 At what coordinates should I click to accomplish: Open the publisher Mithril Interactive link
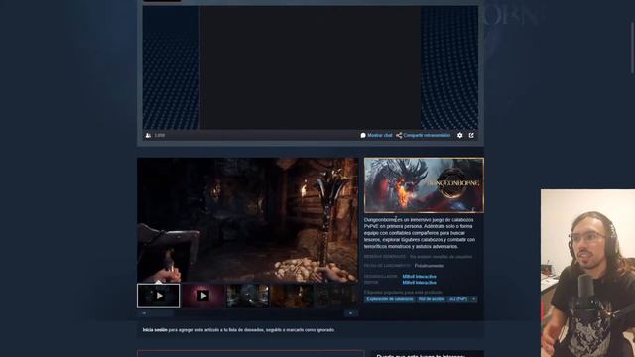[x=419, y=282]
